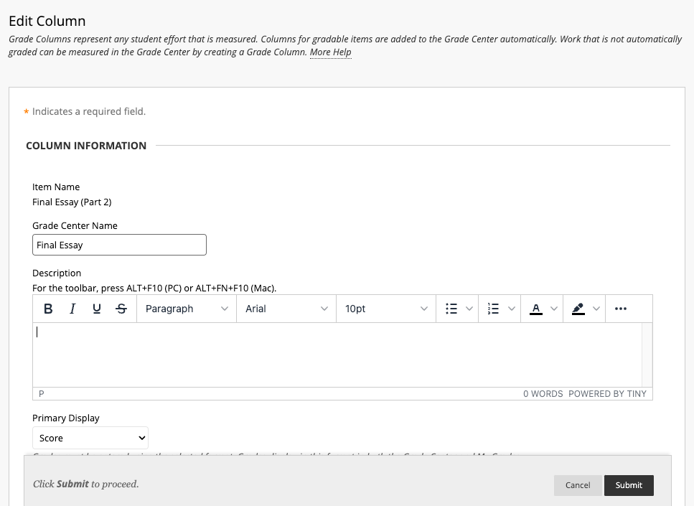694x506 pixels.
Task: Open text color picker arrow
Action: 554,309
